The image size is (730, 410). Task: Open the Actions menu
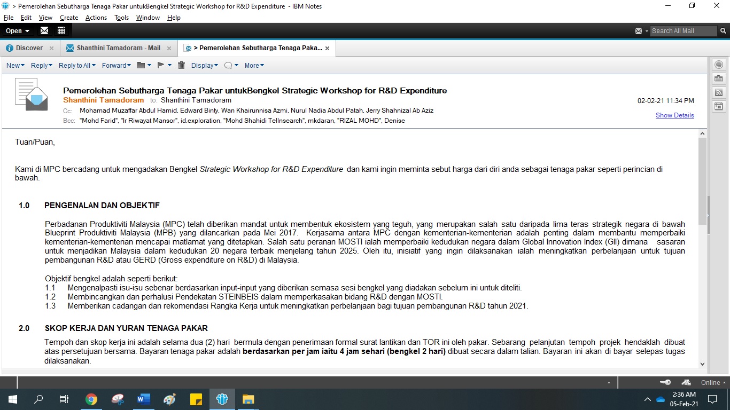(x=96, y=18)
